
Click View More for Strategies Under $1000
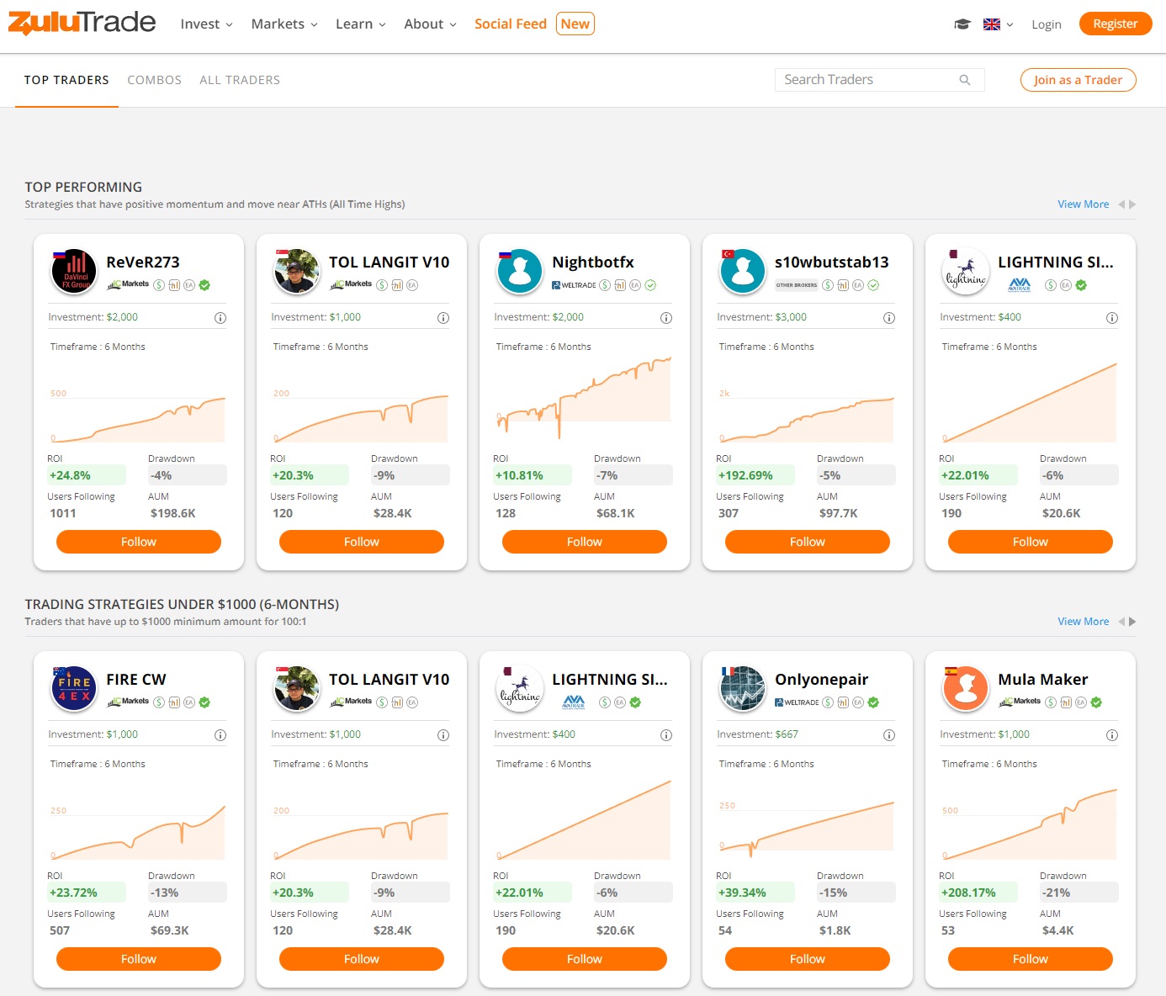(x=1084, y=622)
